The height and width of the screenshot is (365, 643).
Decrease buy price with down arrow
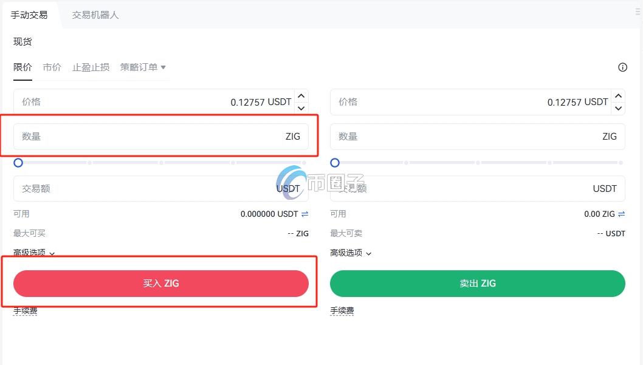click(301, 108)
